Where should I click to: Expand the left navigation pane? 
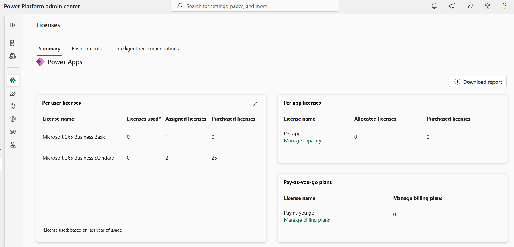click(13, 25)
